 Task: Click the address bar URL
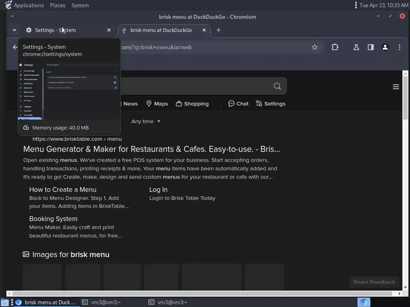click(157, 47)
